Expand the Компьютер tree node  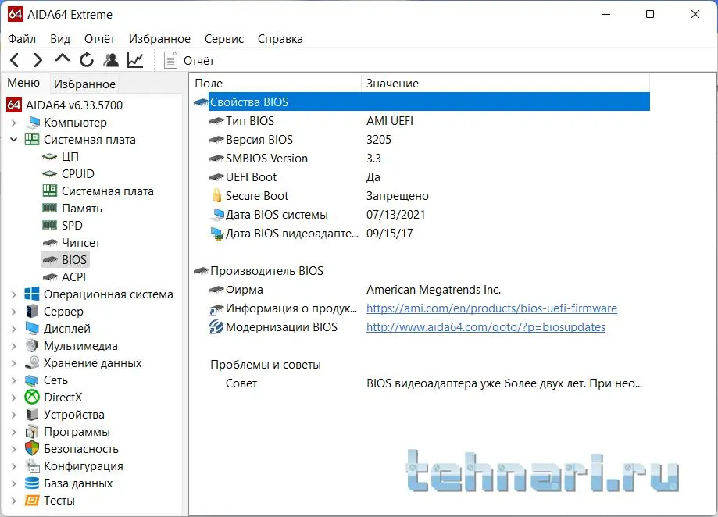click(x=14, y=123)
